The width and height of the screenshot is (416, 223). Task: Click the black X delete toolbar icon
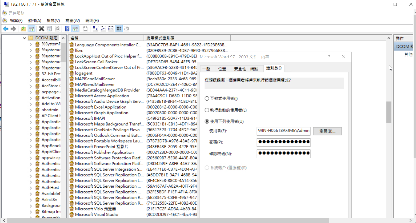[42, 29]
